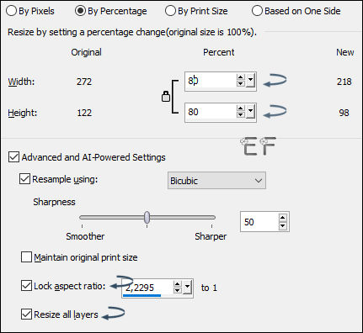Enable Maintain original print size

coord(26,257)
